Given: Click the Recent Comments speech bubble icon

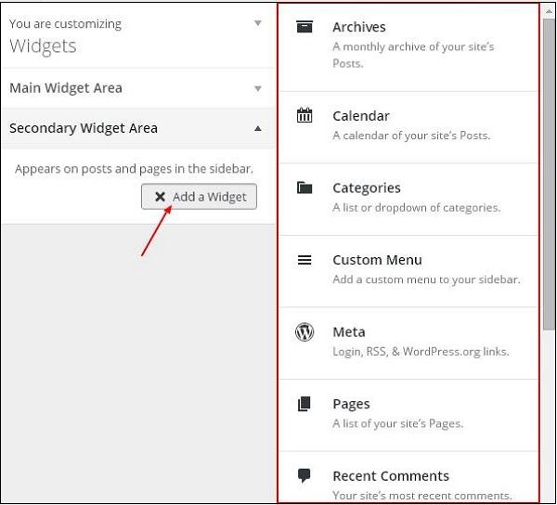Looking at the screenshot, I should (304, 475).
